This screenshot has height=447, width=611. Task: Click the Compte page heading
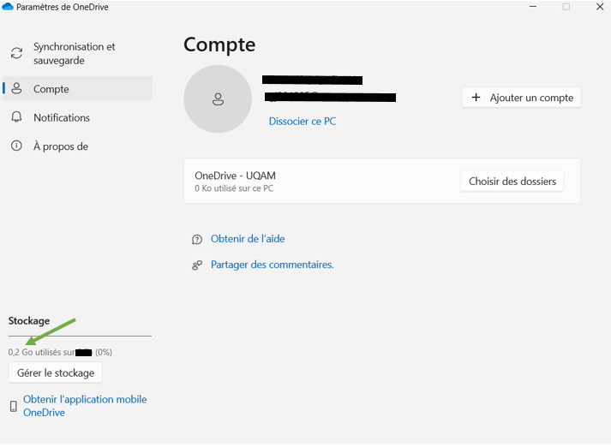219,45
